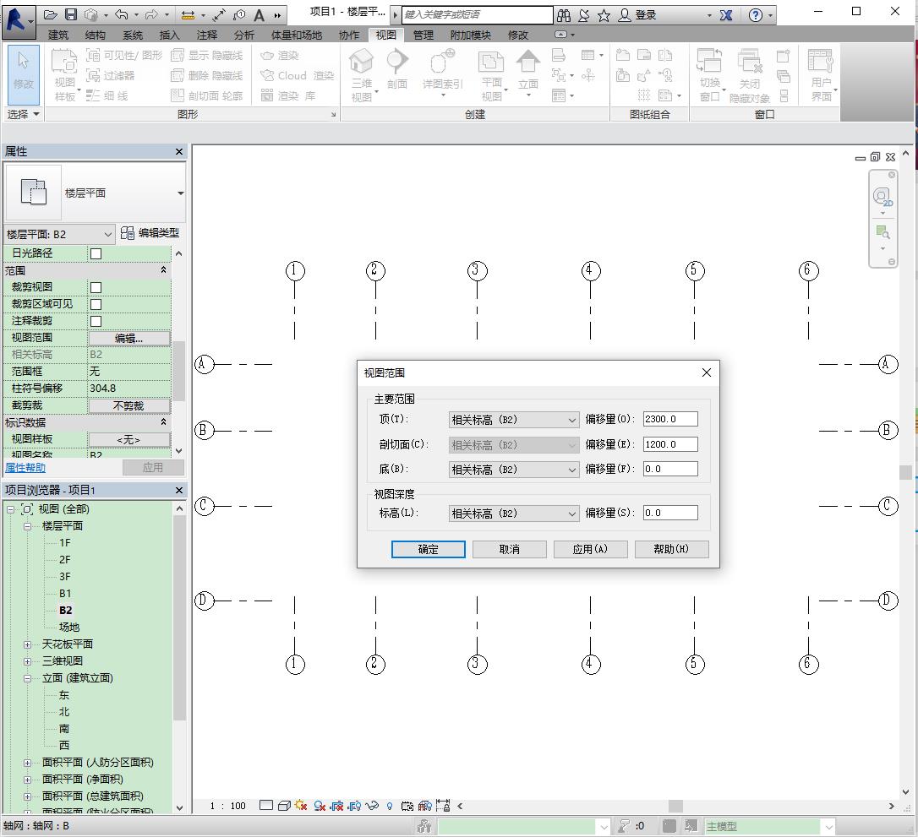
Task: Open the 视图深度 标高(L) dropdown
Action: 514,513
